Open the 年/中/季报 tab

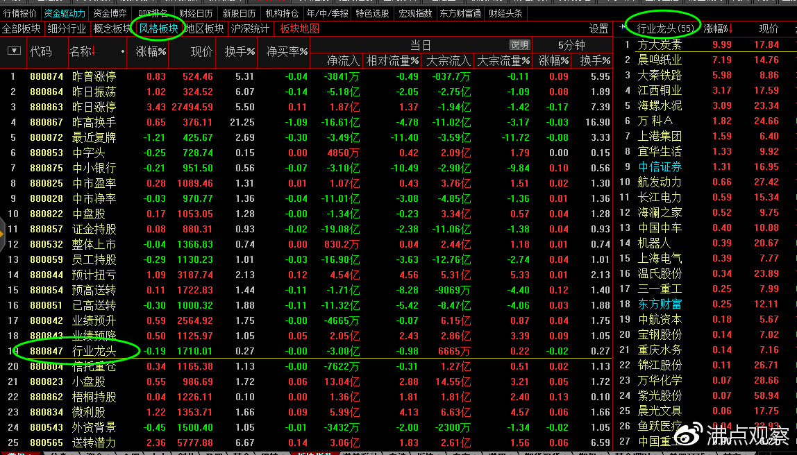(x=328, y=13)
